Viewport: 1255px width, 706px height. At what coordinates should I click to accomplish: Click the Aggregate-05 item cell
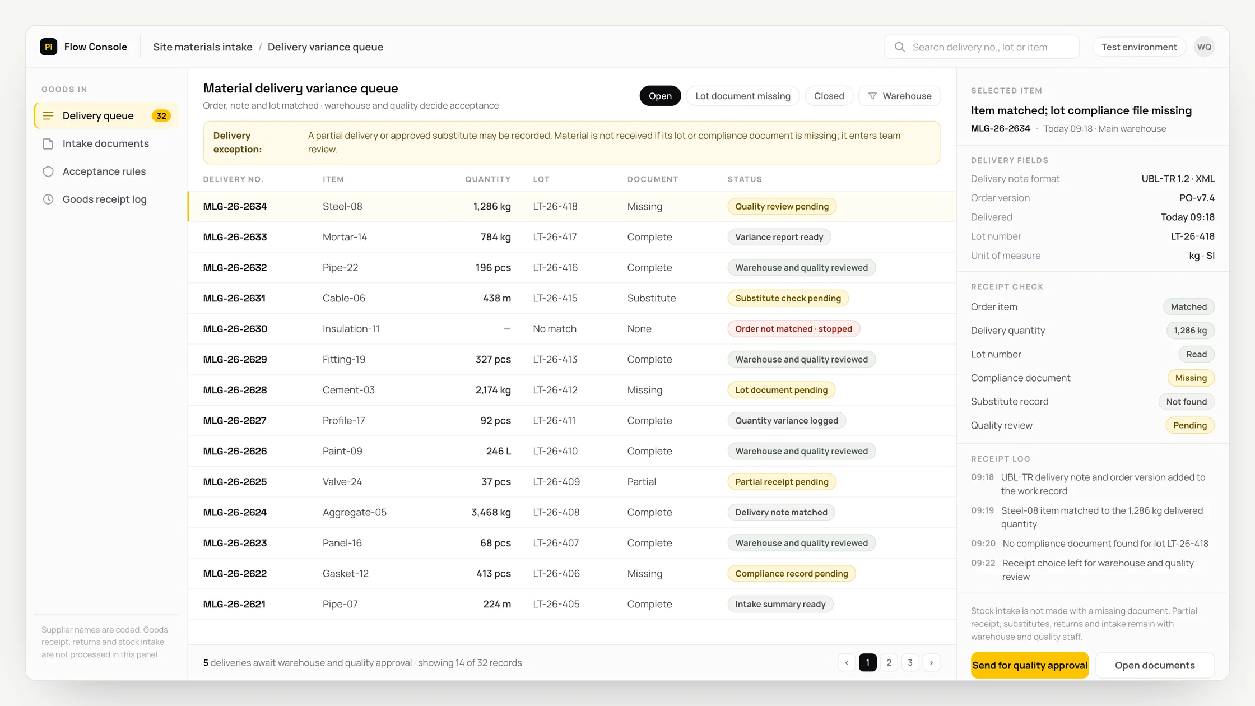[x=354, y=513]
